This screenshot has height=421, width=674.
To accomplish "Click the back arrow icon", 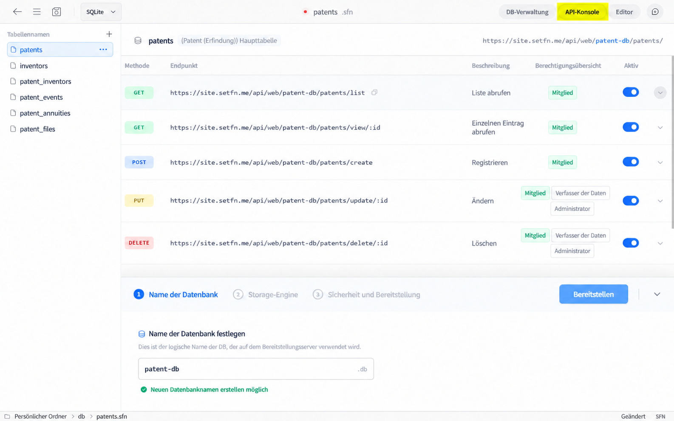I will pos(17,12).
